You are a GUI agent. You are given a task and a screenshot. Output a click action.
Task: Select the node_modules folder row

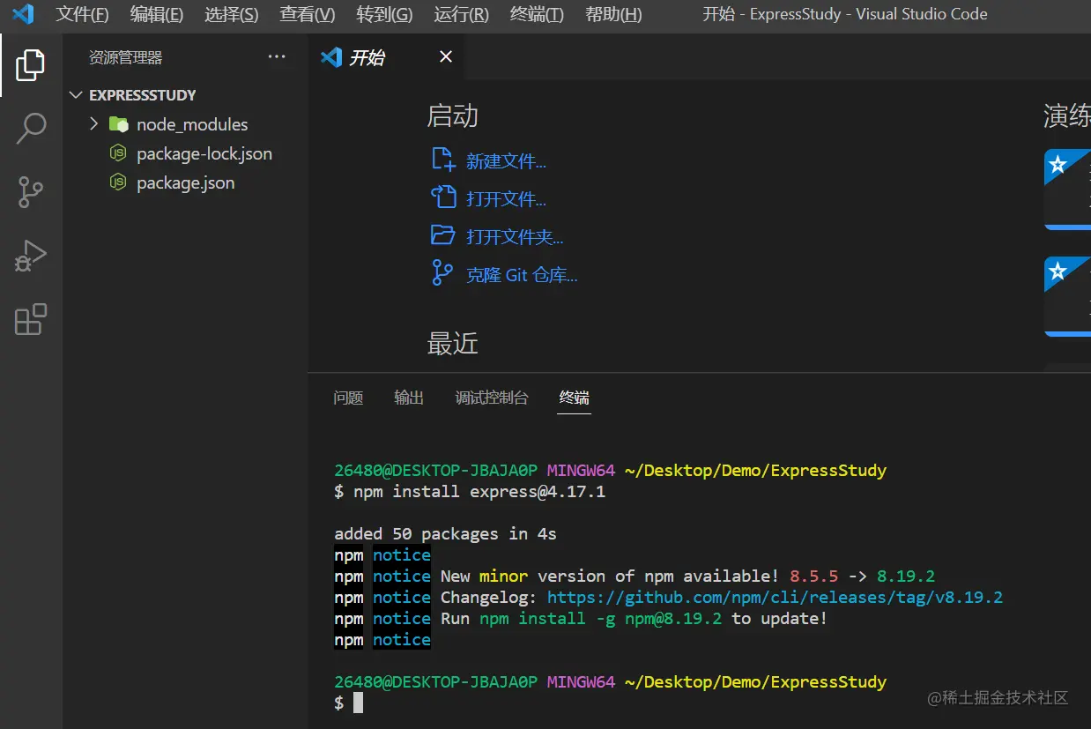click(x=185, y=124)
